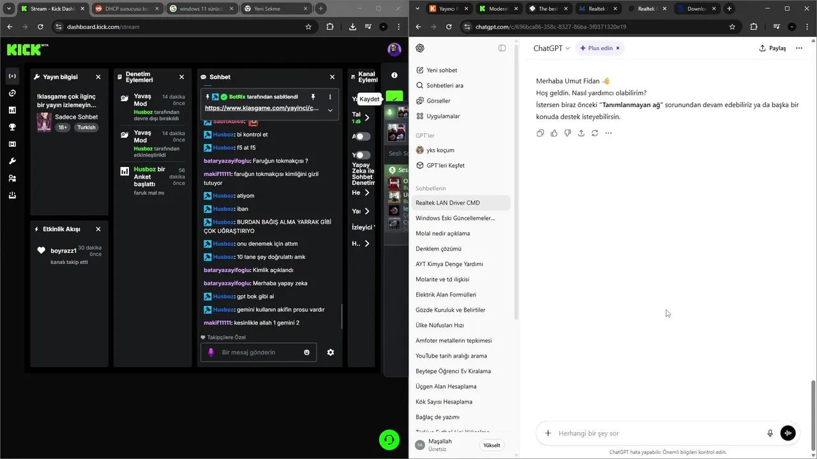This screenshot has width=817, height=459.
Task: Click the Plus edin upgrade button
Action: click(x=596, y=48)
